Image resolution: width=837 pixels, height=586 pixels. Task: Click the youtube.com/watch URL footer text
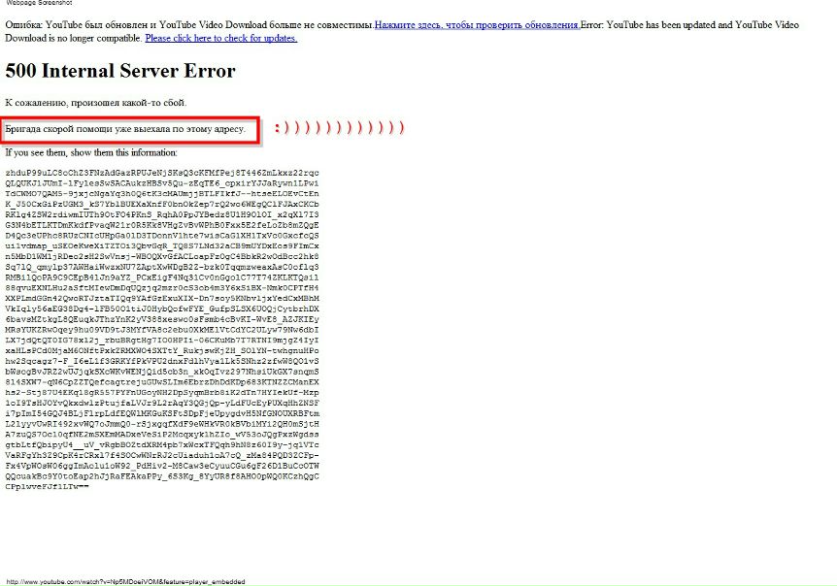[x=125, y=582]
